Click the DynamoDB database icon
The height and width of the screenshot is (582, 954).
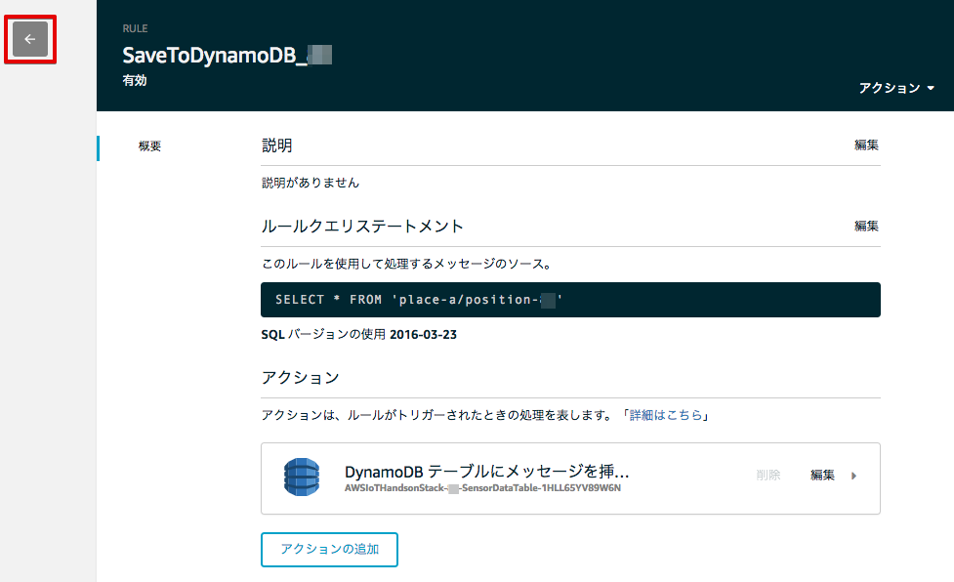pyautogui.click(x=302, y=478)
